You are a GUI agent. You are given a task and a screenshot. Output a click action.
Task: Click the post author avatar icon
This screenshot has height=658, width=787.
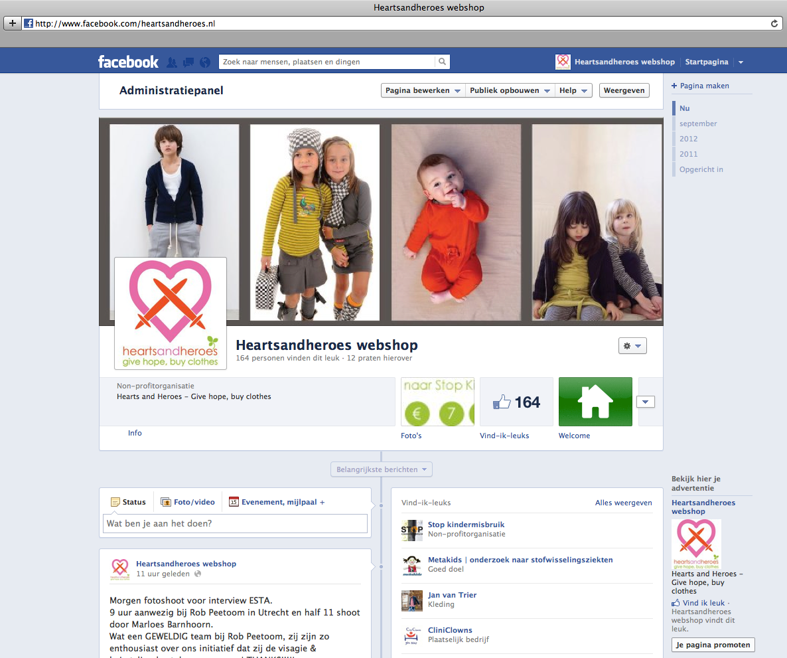(x=120, y=569)
